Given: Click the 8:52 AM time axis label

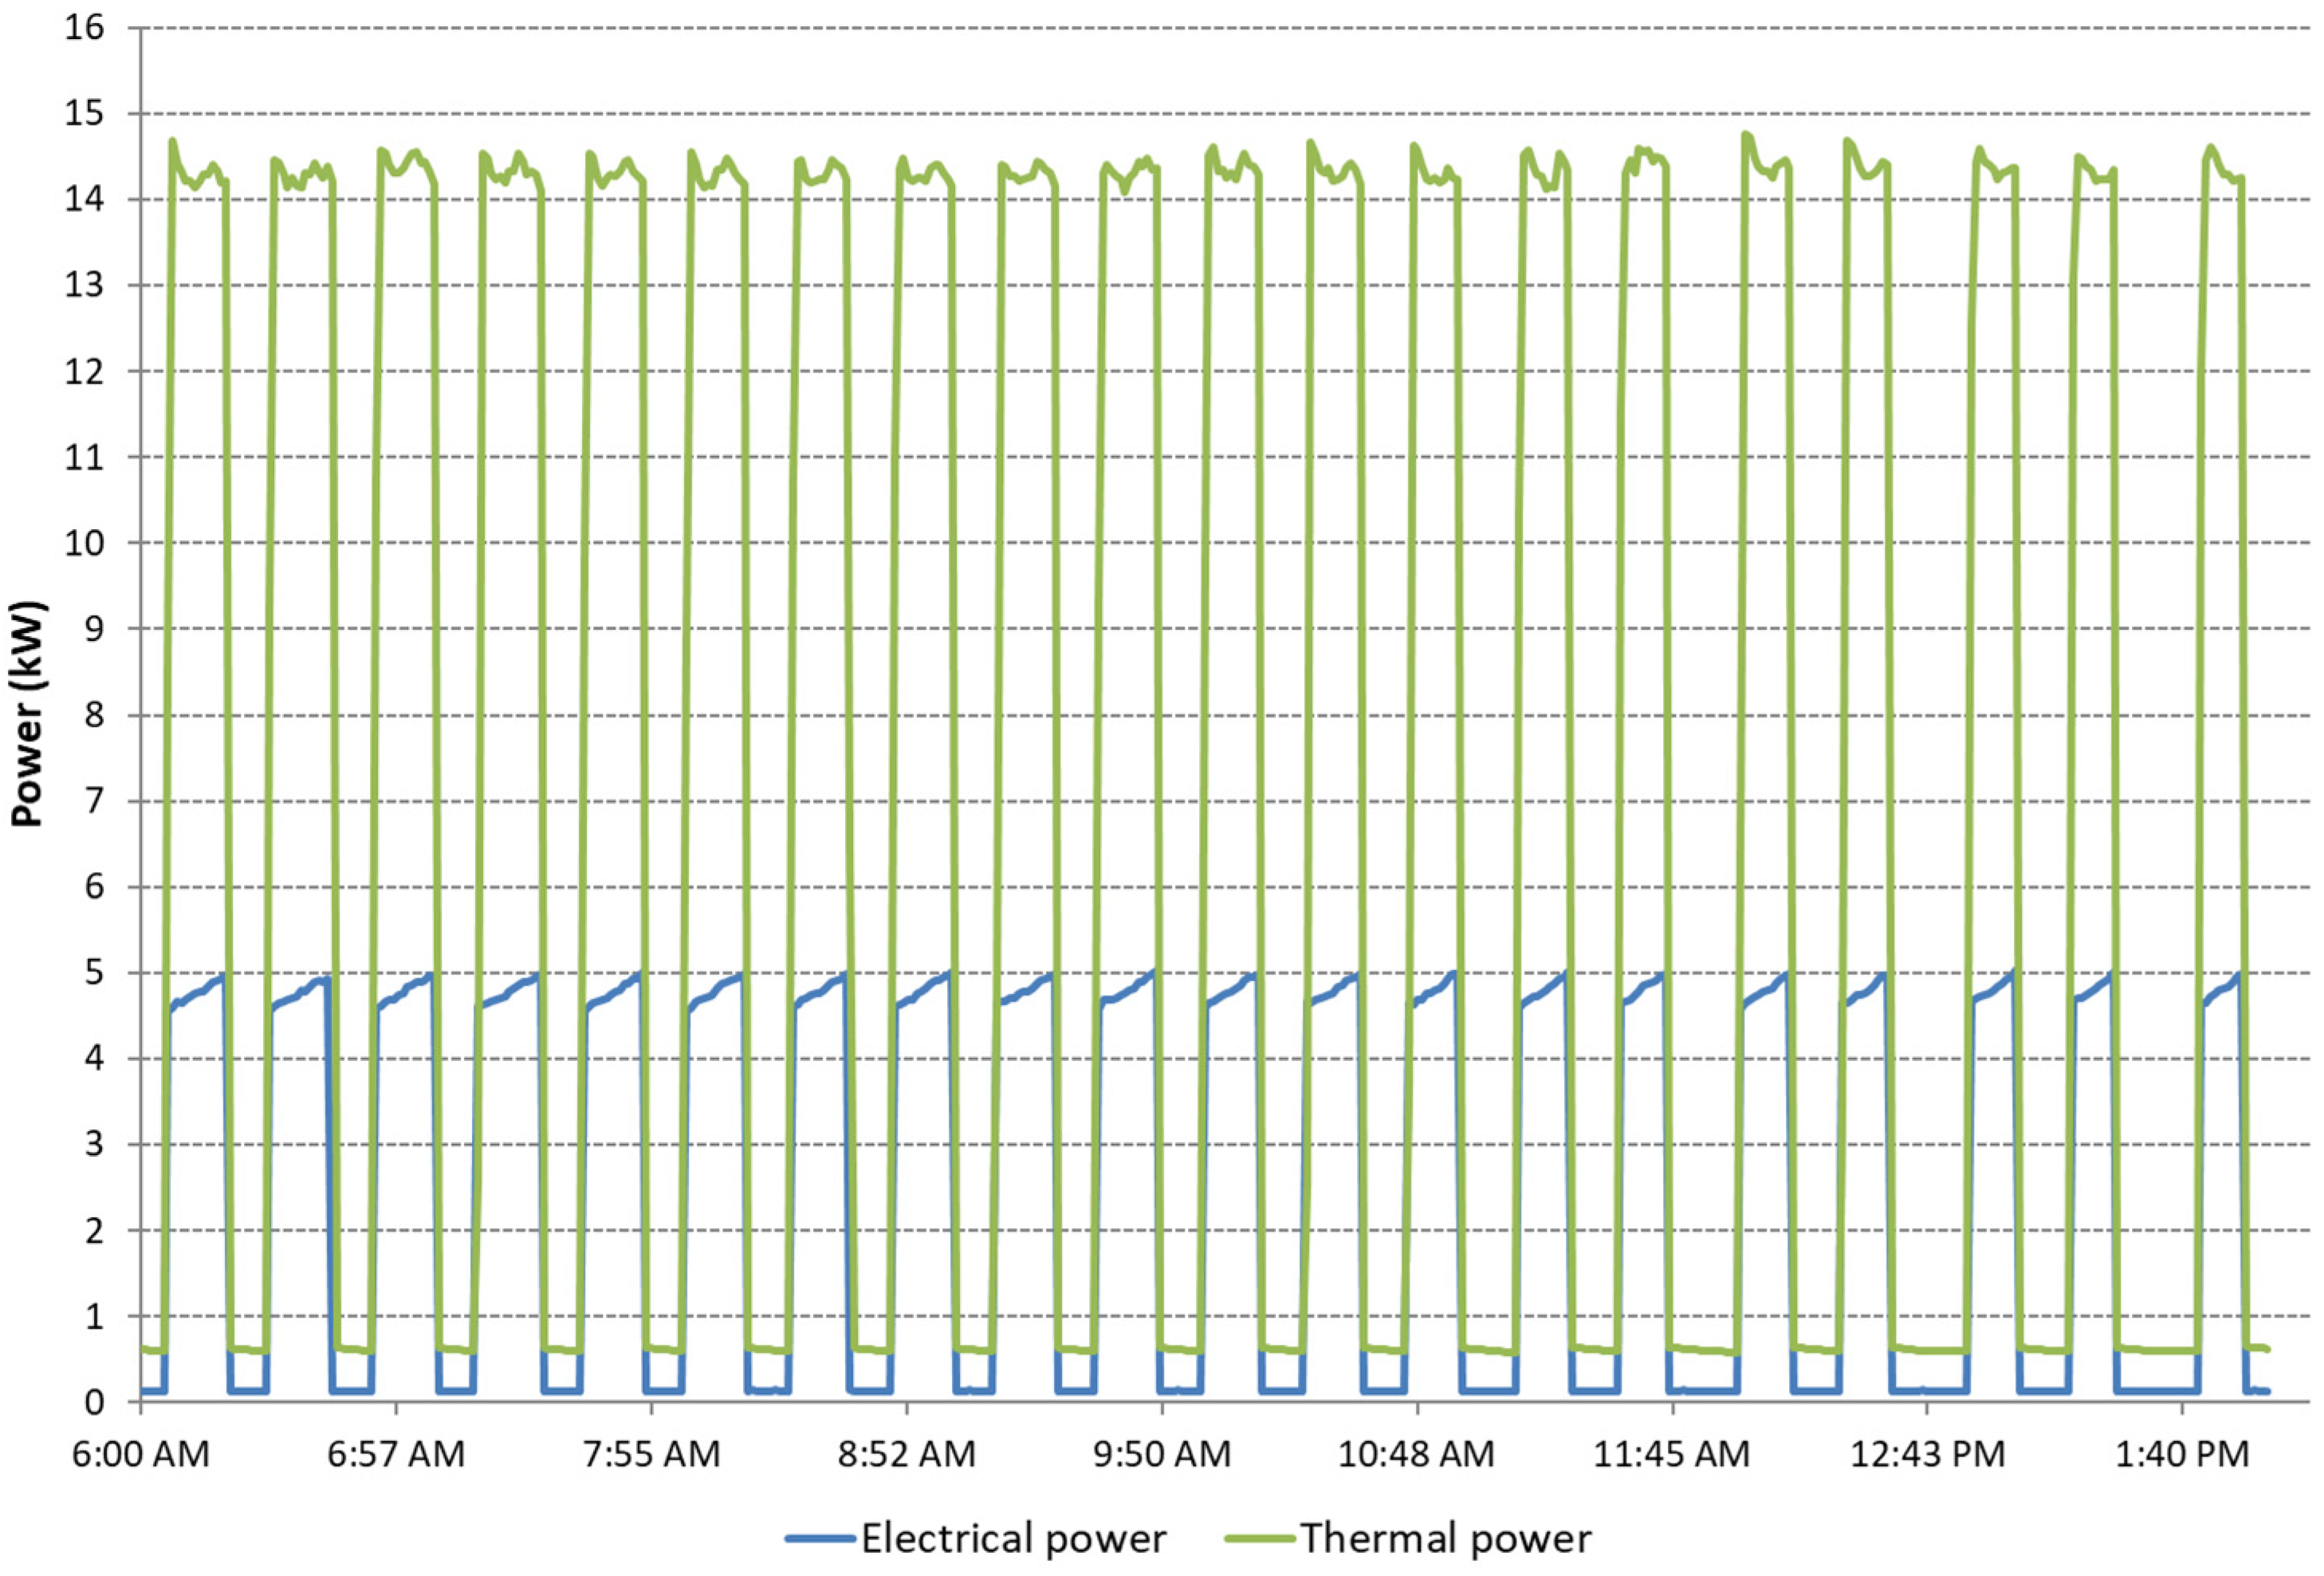Looking at the screenshot, I should point(907,1454).
